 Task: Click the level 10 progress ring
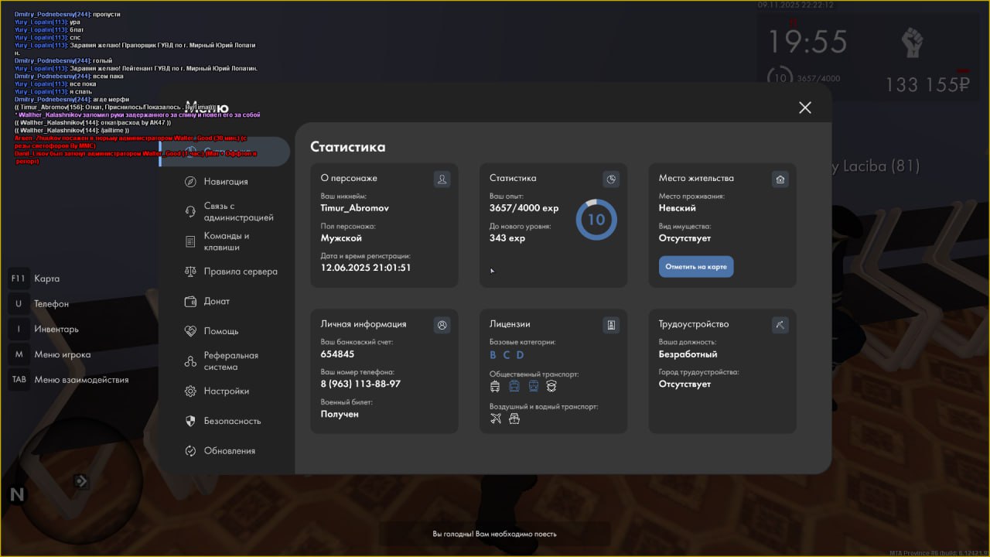point(596,220)
